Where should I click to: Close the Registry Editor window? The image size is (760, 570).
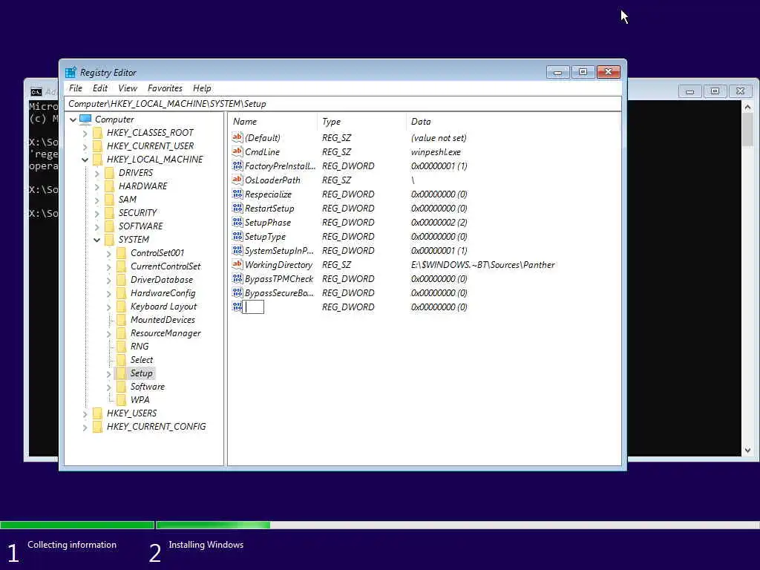609,72
